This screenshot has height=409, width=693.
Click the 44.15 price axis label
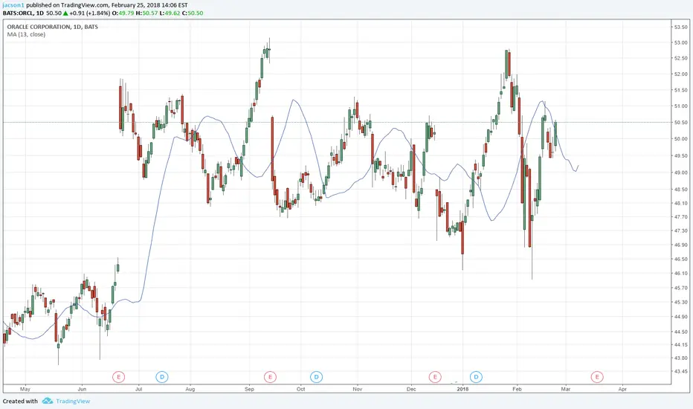click(x=680, y=344)
